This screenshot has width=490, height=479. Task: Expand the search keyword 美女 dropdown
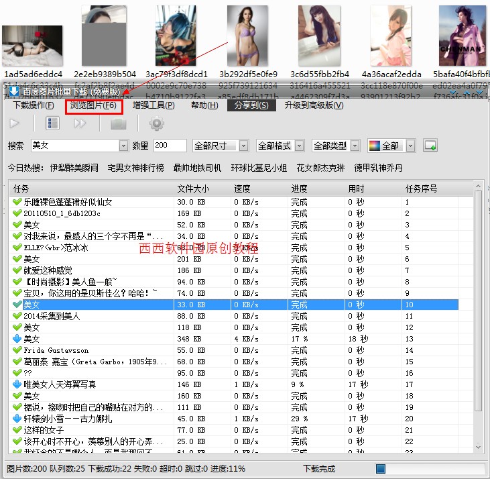click(x=123, y=146)
